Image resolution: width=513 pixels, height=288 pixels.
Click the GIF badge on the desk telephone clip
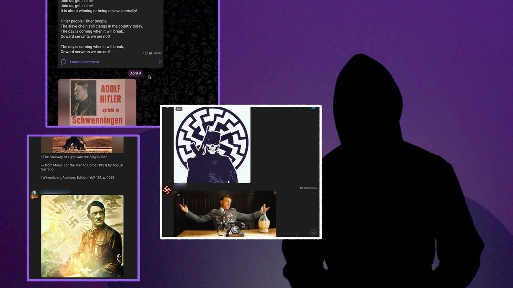(x=179, y=195)
